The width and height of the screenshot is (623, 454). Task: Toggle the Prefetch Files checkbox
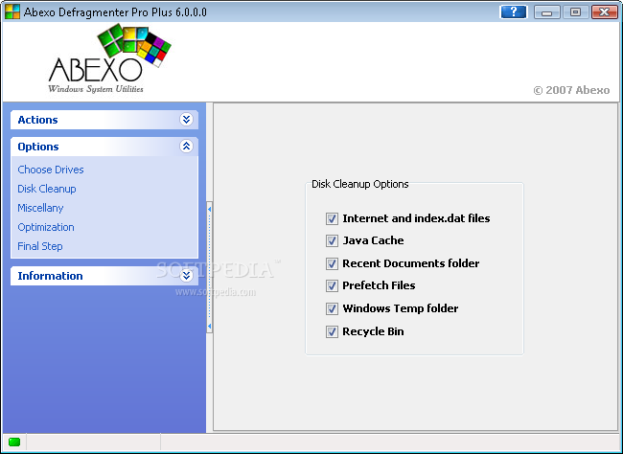pyautogui.click(x=332, y=285)
